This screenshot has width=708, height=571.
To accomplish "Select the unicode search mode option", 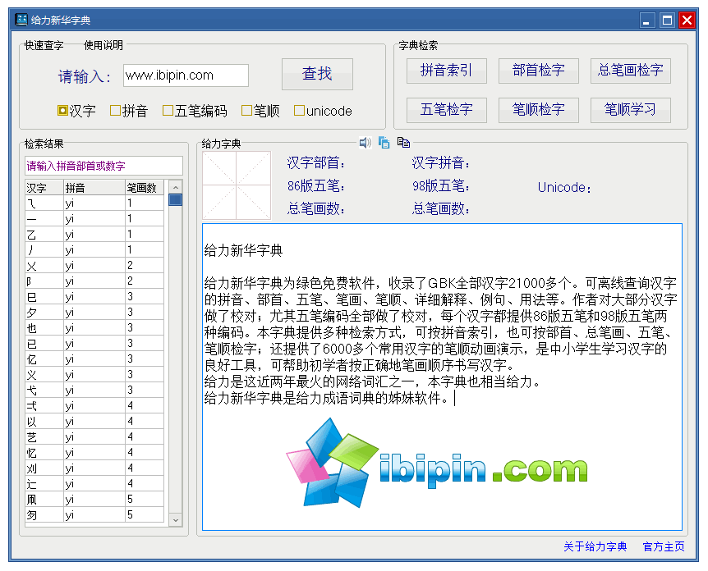I will (x=323, y=111).
